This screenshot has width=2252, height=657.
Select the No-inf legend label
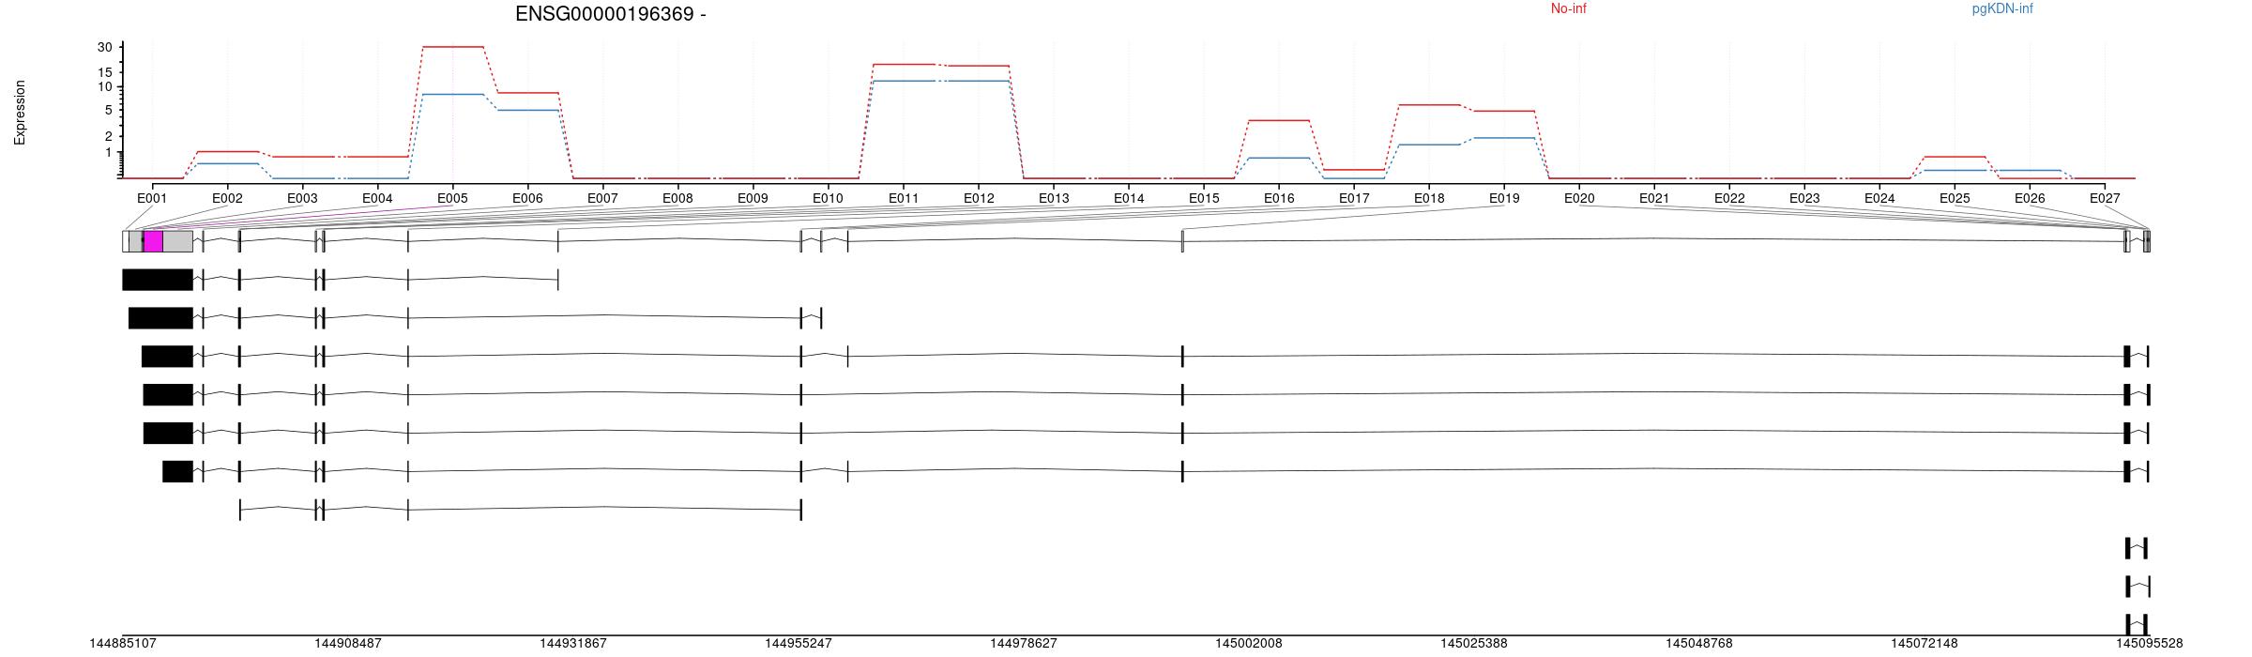[1568, 8]
